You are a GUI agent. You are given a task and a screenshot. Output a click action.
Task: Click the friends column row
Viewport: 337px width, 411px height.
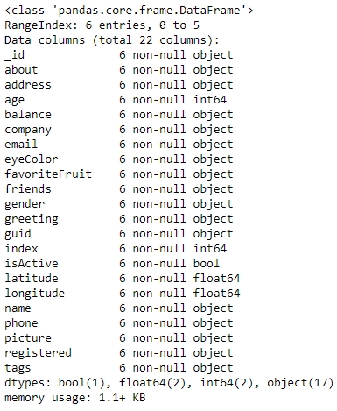coord(119,189)
